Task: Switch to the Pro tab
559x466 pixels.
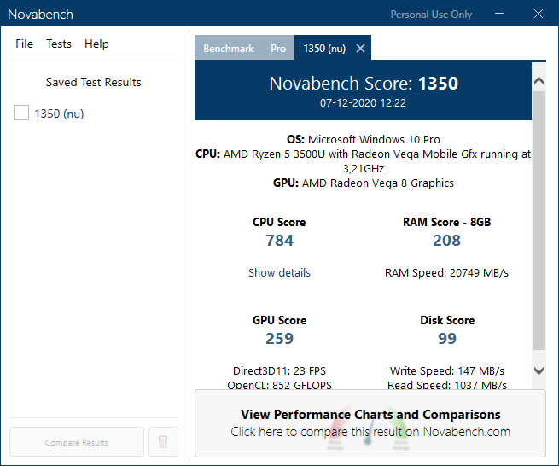Action: (x=278, y=49)
